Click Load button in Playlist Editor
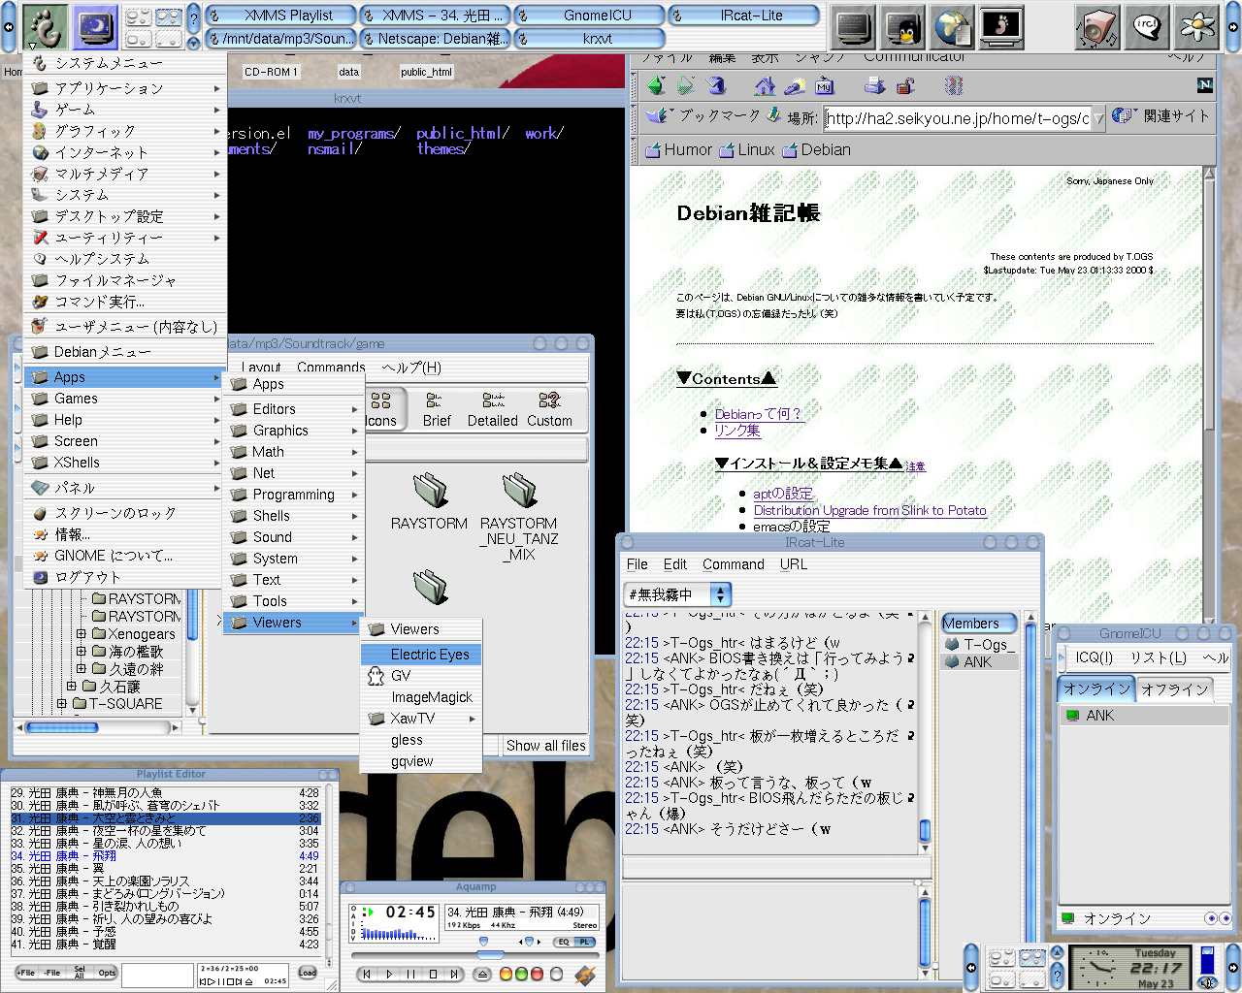 pyautogui.click(x=308, y=972)
